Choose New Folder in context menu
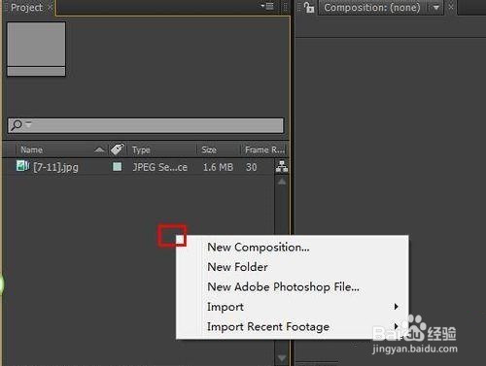 (x=237, y=267)
